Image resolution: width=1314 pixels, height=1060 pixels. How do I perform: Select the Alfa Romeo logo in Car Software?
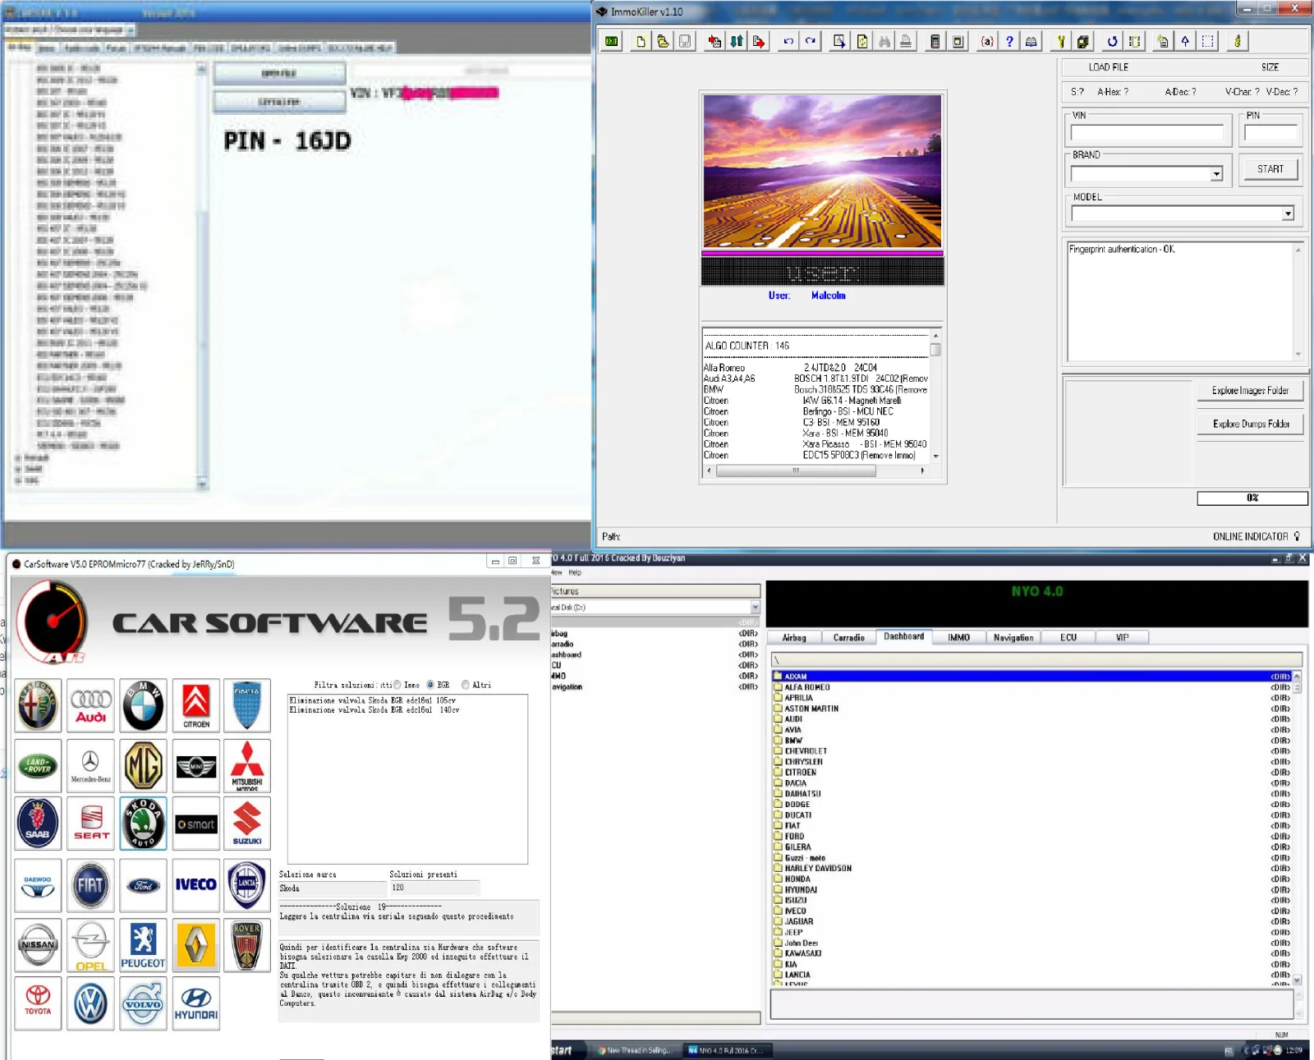38,706
